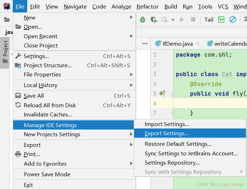Choose Invalidate Caches...
Image resolution: width=247 pixels, height=189 pixels.
74,115
